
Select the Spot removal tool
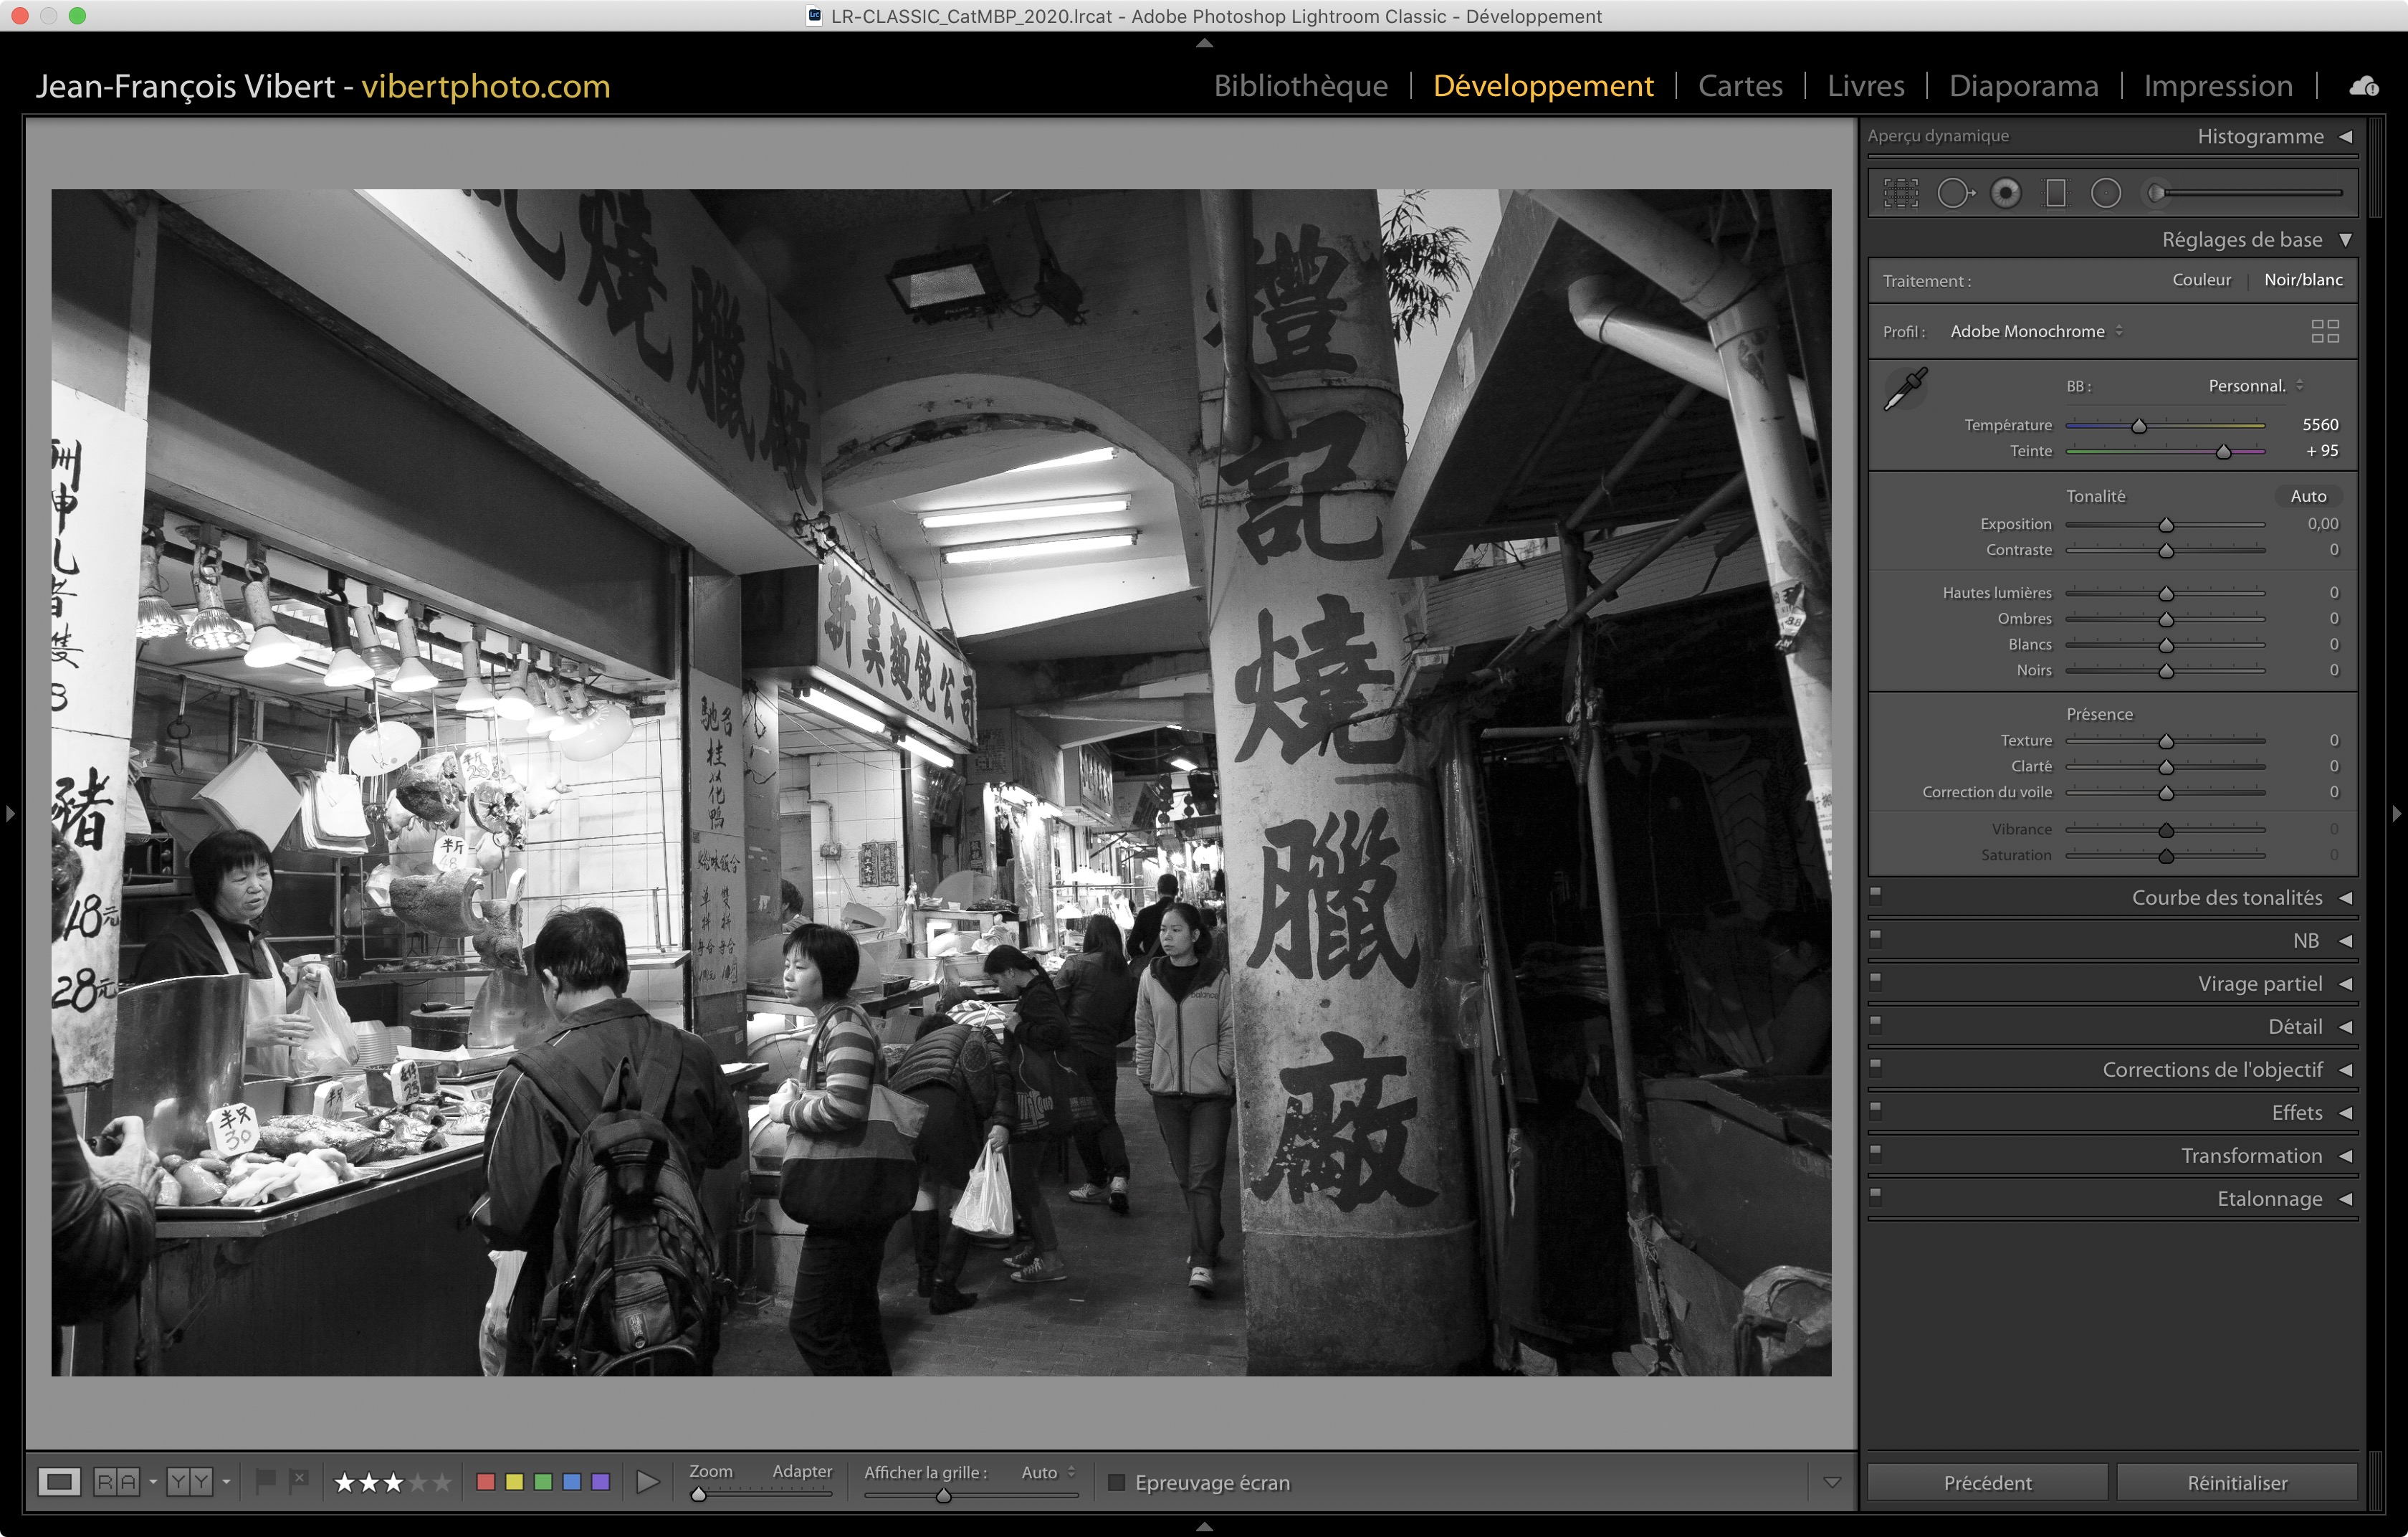point(1954,192)
